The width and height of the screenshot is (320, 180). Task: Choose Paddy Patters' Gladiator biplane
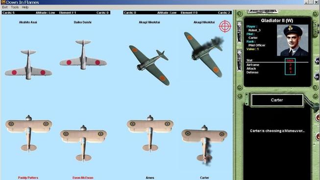coord(28,134)
